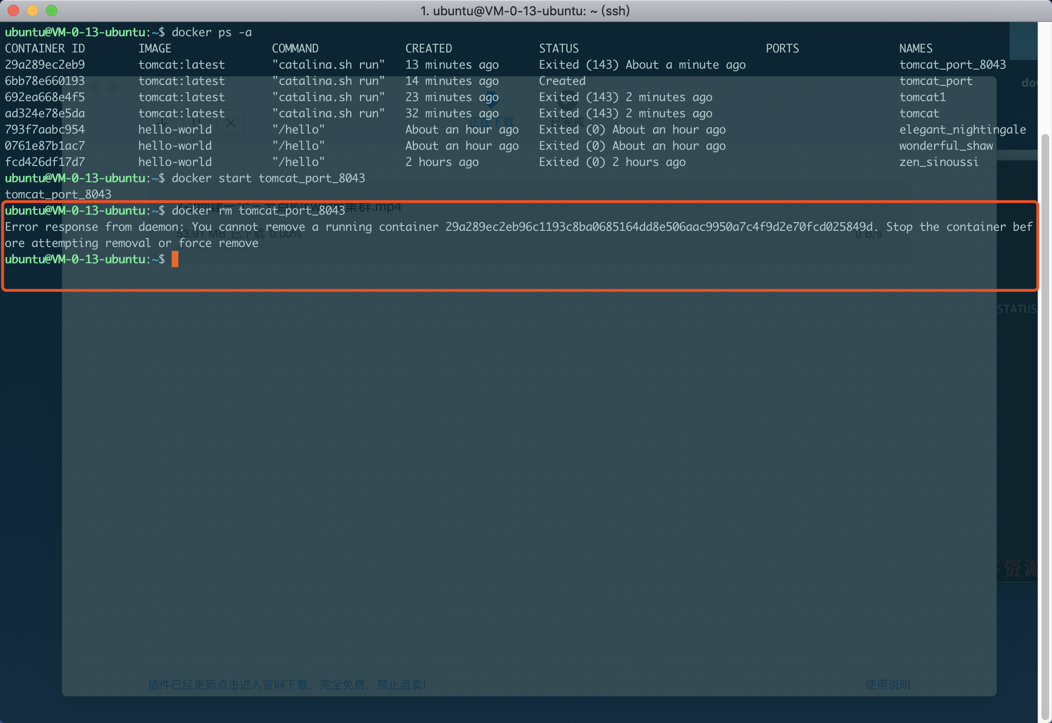The width and height of the screenshot is (1052, 723).
Task: Click the COMMAND column header
Action: 295,48
